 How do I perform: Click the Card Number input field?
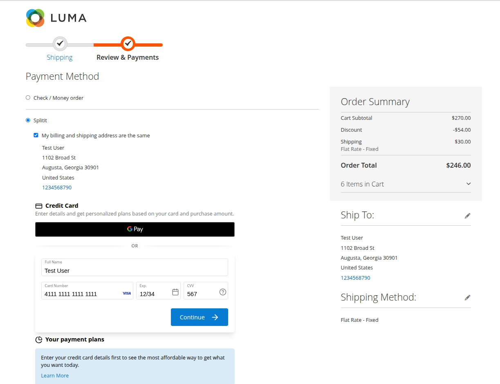tap(87, 290)
